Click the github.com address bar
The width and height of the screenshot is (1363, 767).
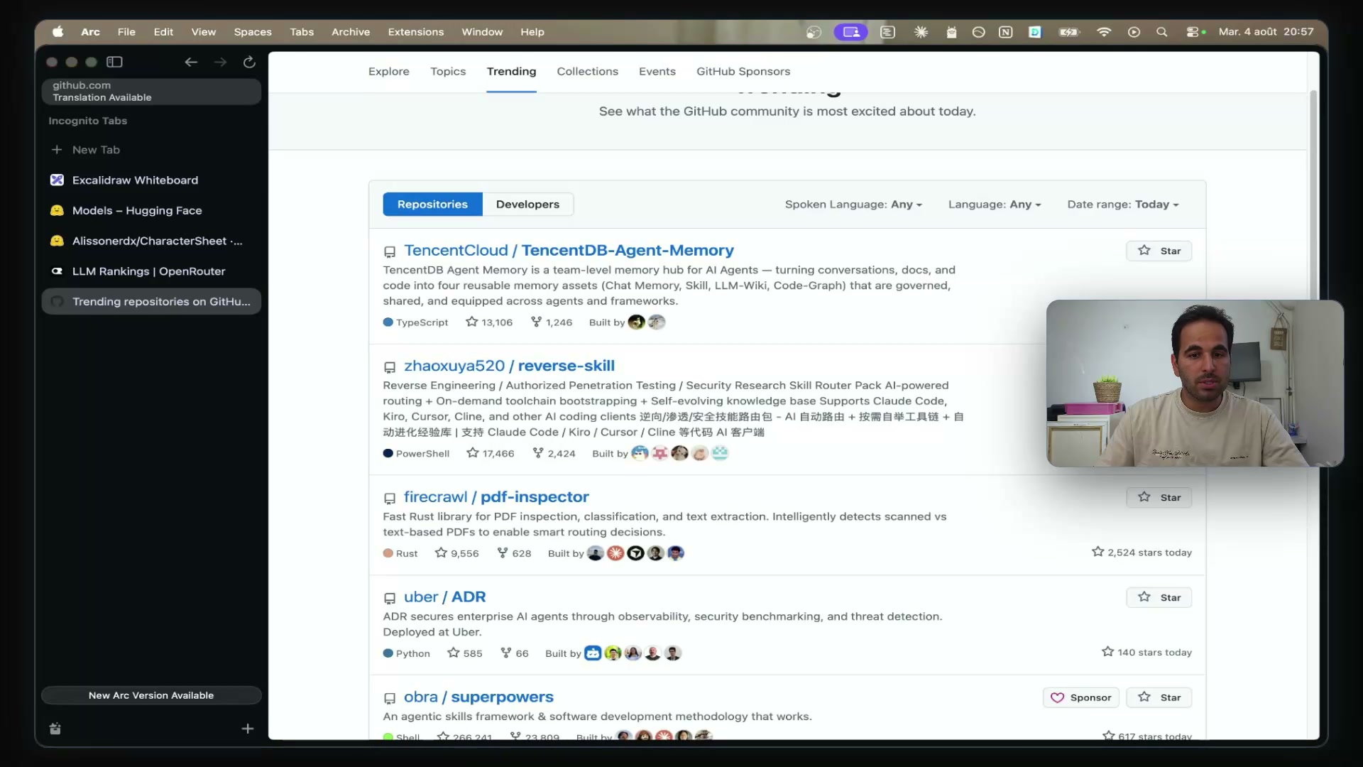point(151,91)
